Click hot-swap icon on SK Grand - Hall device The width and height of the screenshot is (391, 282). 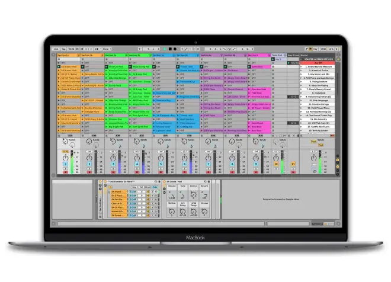click(205, 181)
